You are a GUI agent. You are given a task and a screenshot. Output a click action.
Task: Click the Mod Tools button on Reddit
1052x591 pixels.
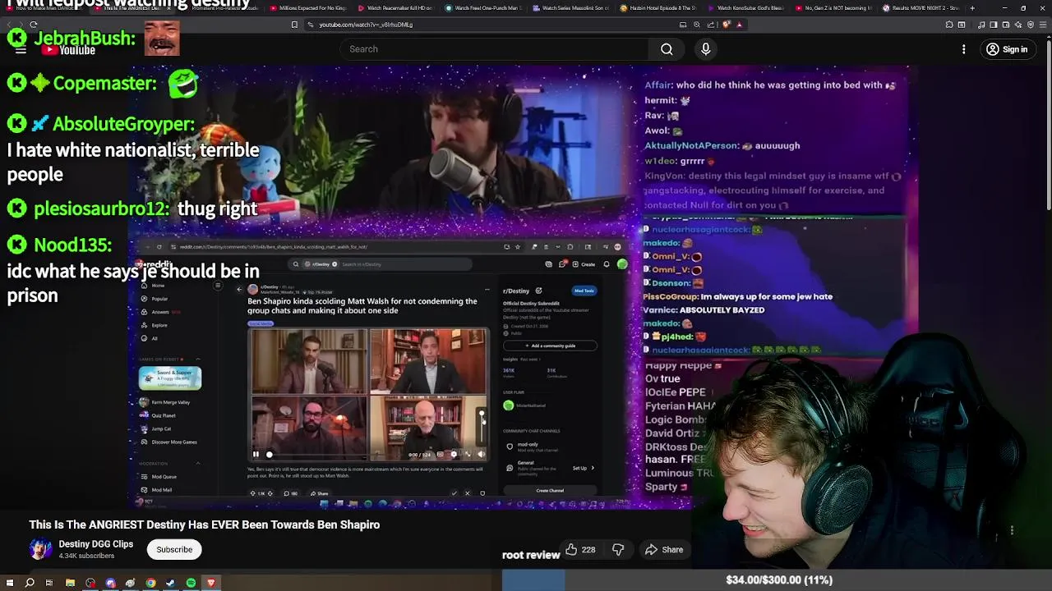(584, 291)
